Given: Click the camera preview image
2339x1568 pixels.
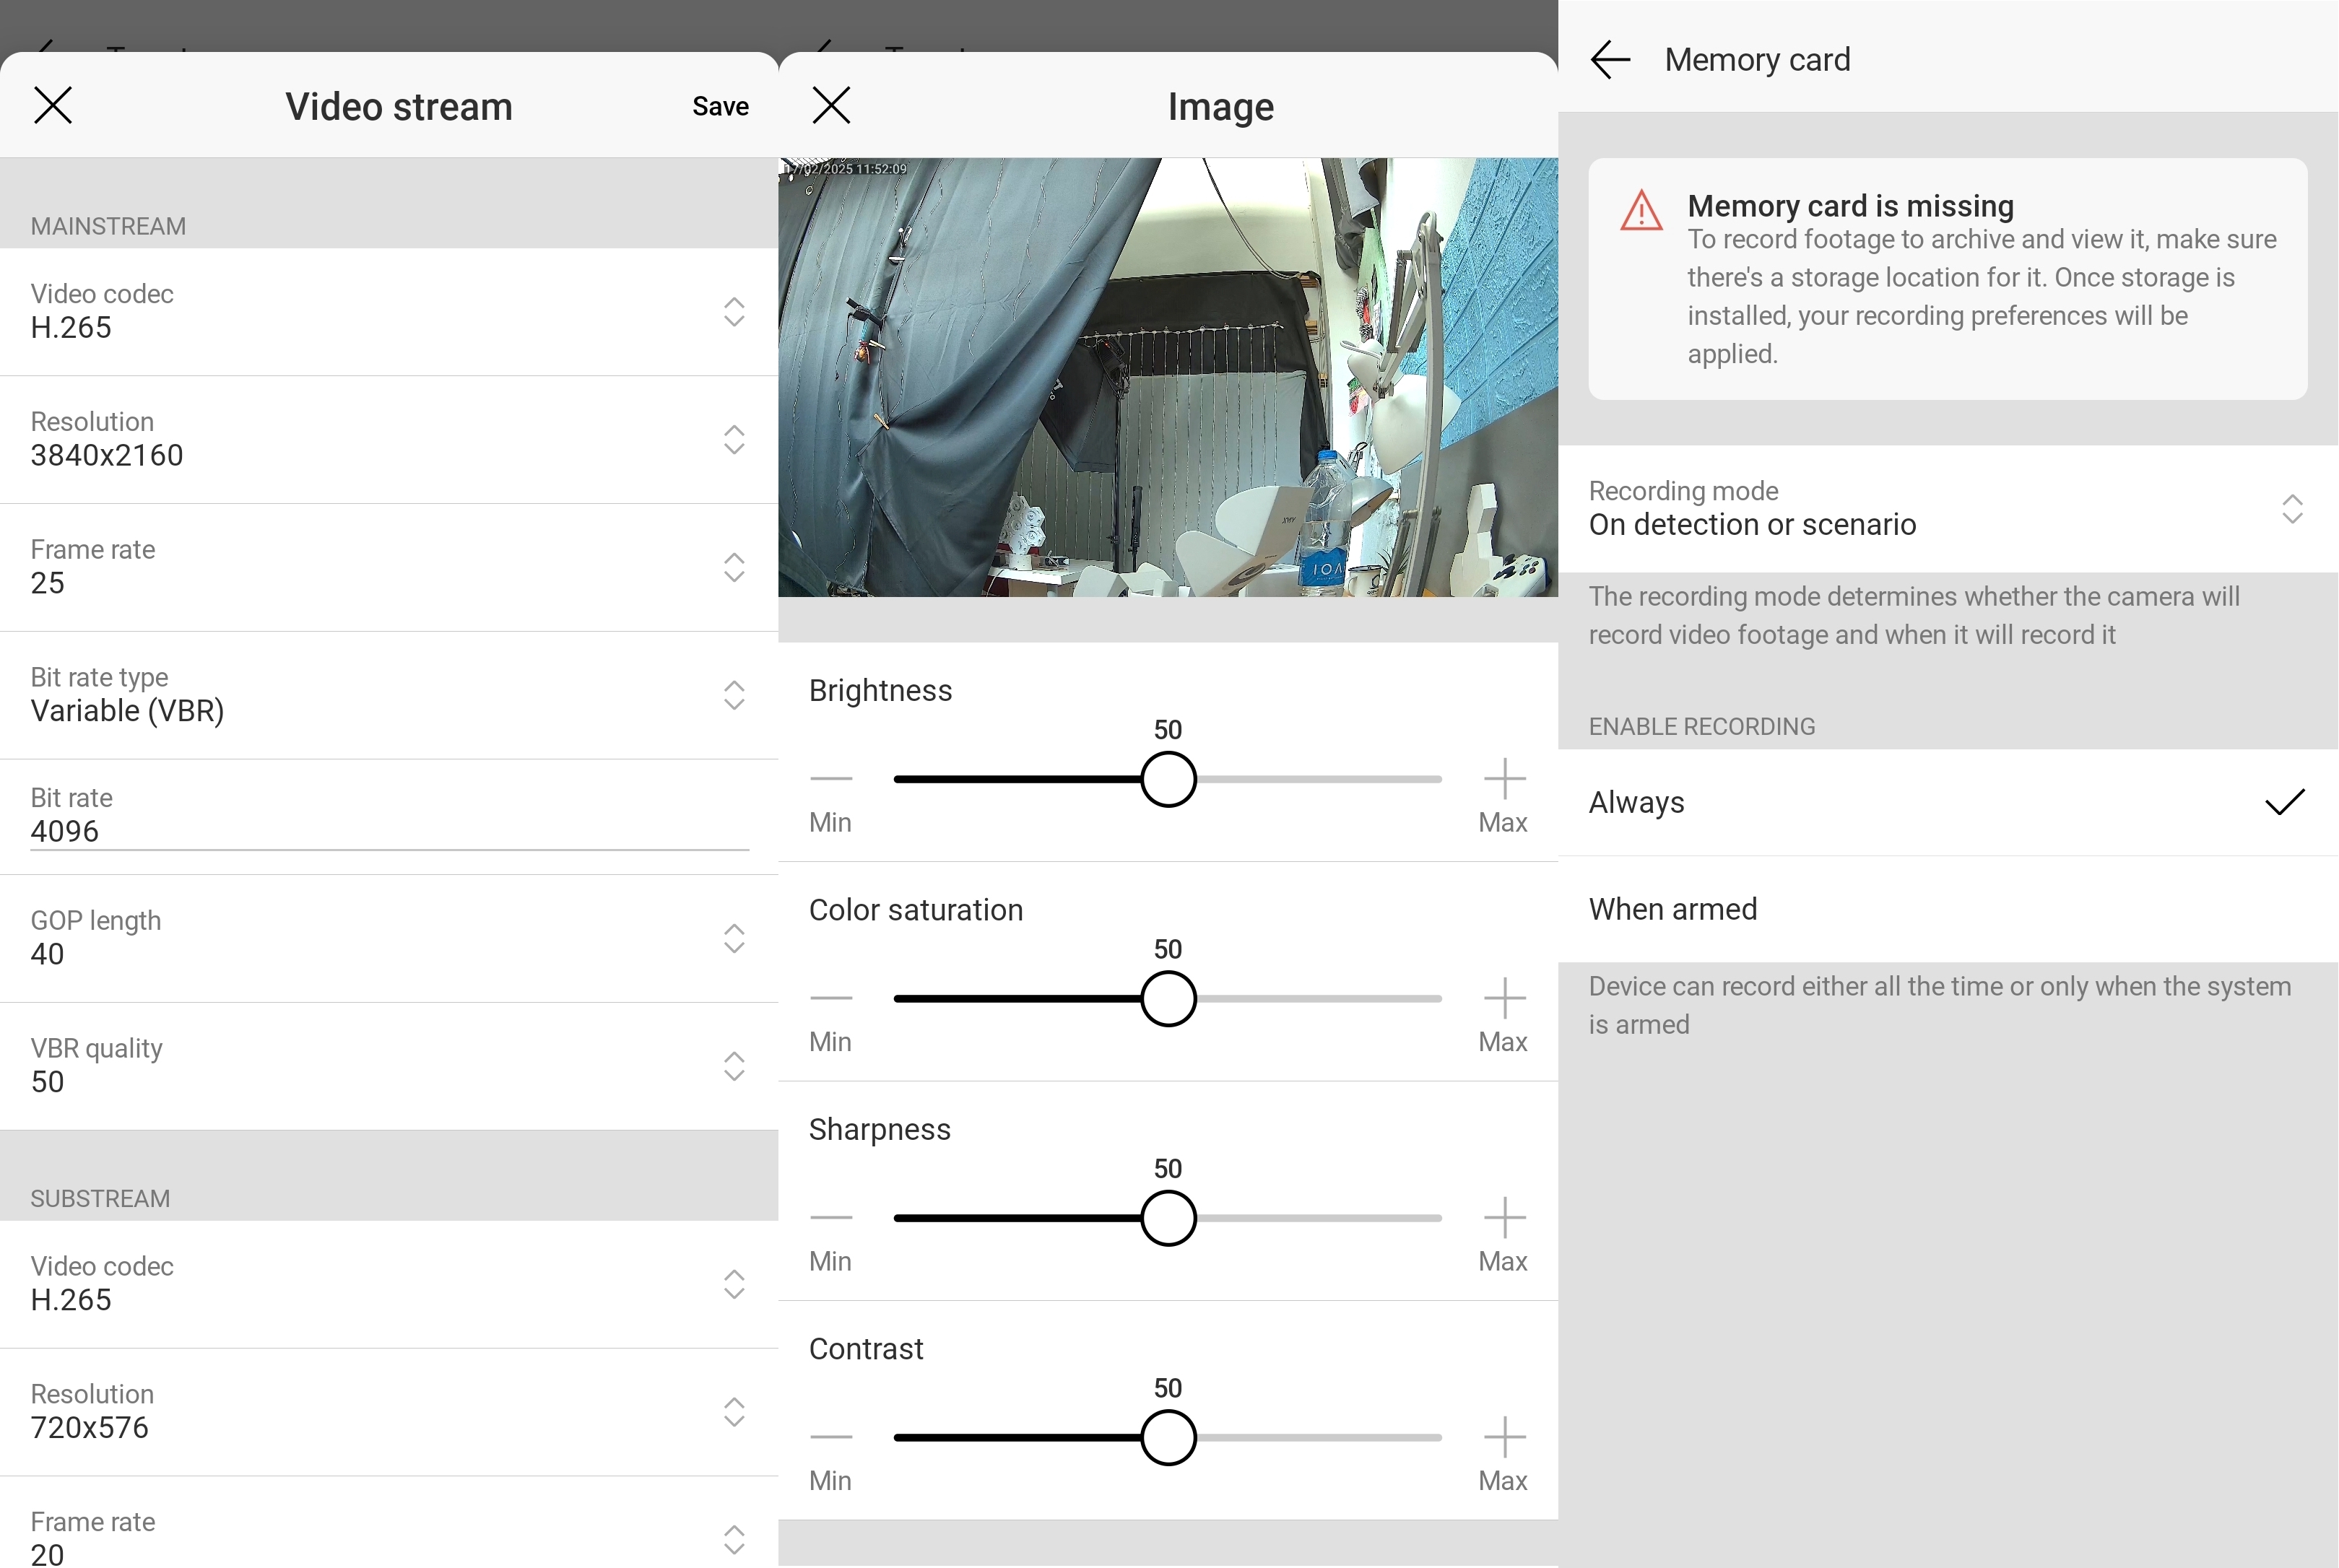Looking at the screenshot, I should click(x=1167, y=377).
